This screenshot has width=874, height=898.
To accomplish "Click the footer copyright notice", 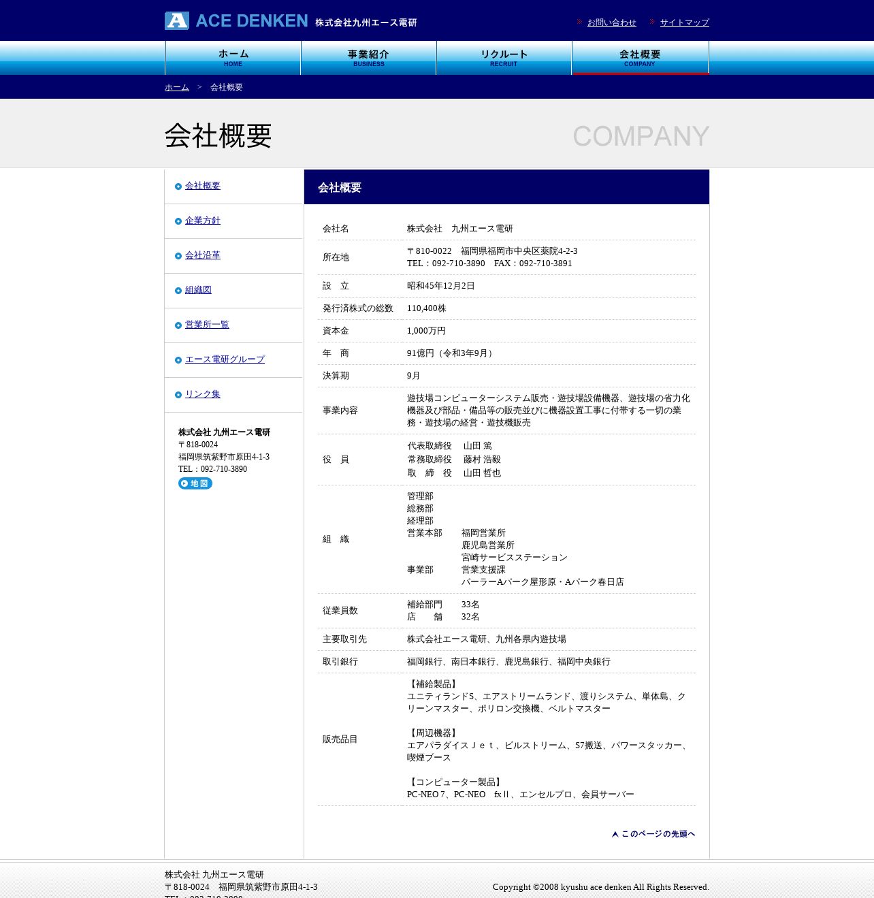I will 601,887.
